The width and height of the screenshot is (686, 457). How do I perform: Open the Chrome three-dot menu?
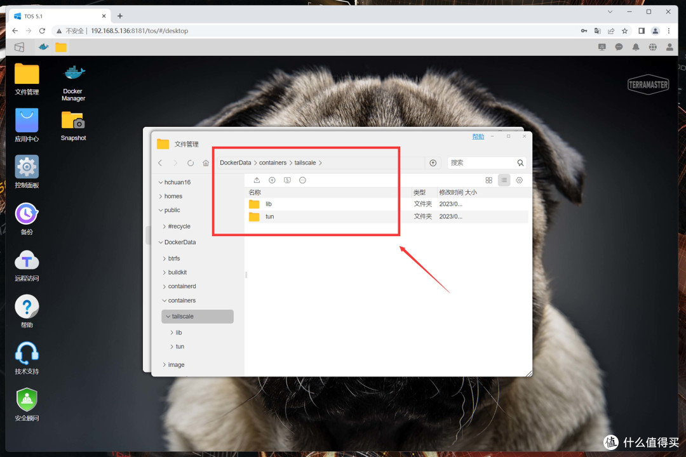click(x=668, y=31)
